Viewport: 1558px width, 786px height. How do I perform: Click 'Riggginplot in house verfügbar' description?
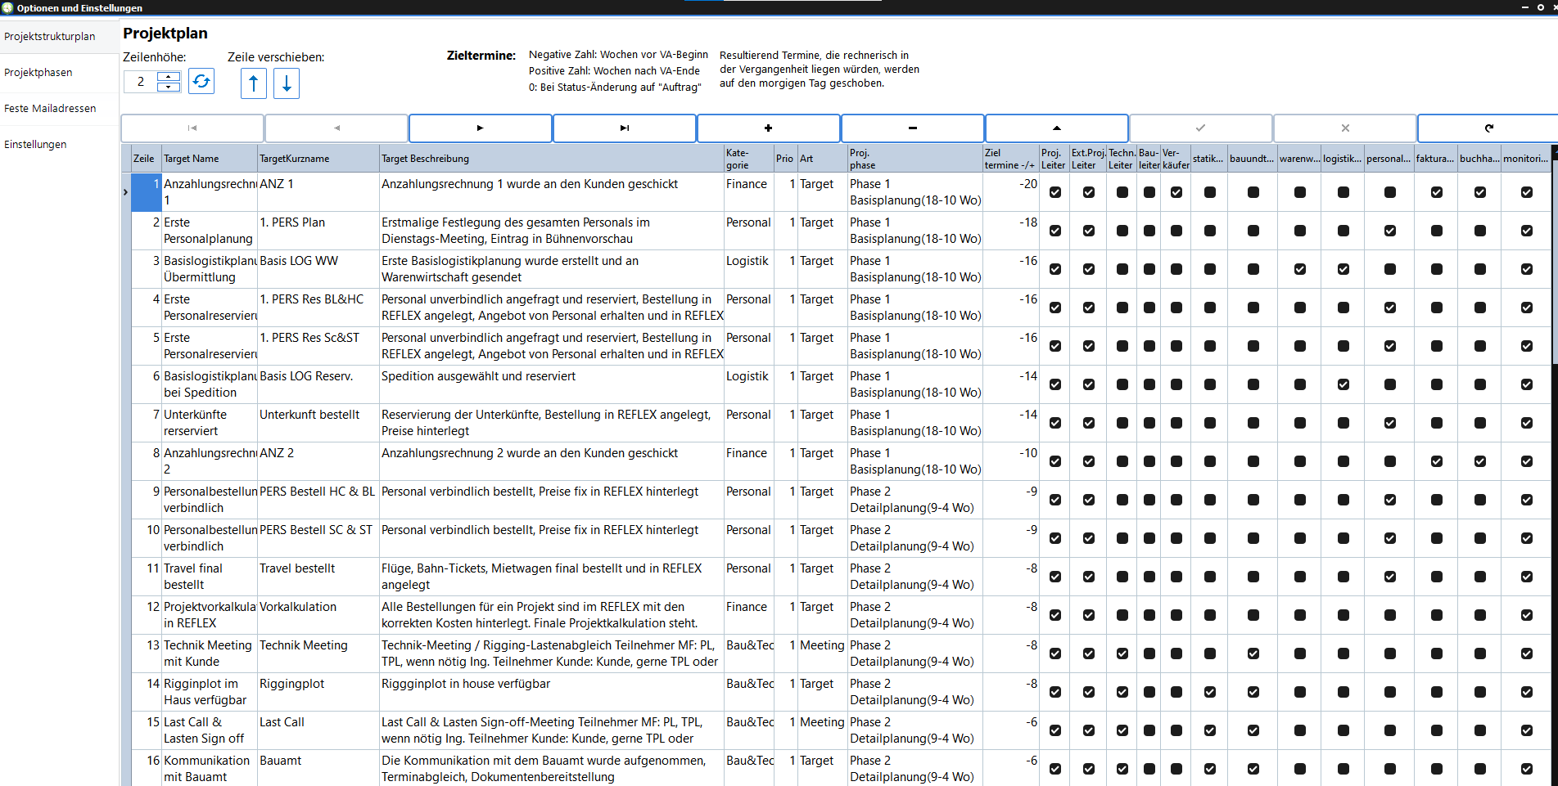(x=552, y=692)
